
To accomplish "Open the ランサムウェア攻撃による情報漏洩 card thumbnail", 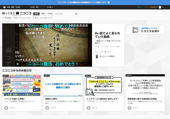I will point(145,85).
